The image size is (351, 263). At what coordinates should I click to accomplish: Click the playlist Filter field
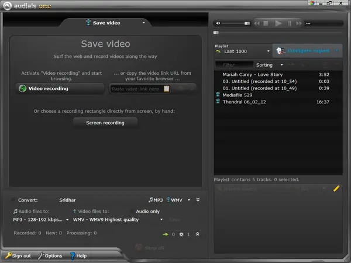pyautogui.click(x=234, y=65)
